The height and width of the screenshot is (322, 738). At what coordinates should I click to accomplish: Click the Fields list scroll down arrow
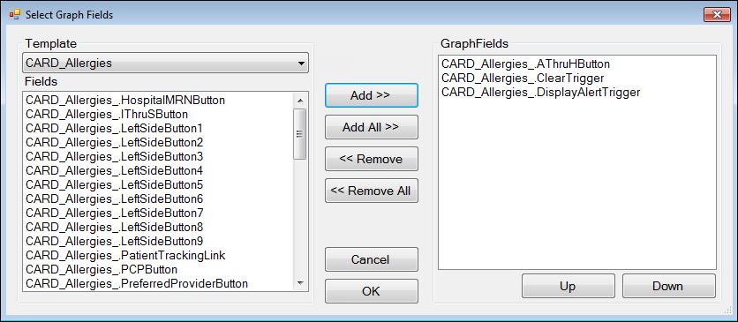[300, 282]
